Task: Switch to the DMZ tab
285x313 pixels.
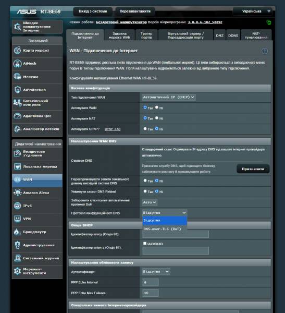Action: (219, 35)
